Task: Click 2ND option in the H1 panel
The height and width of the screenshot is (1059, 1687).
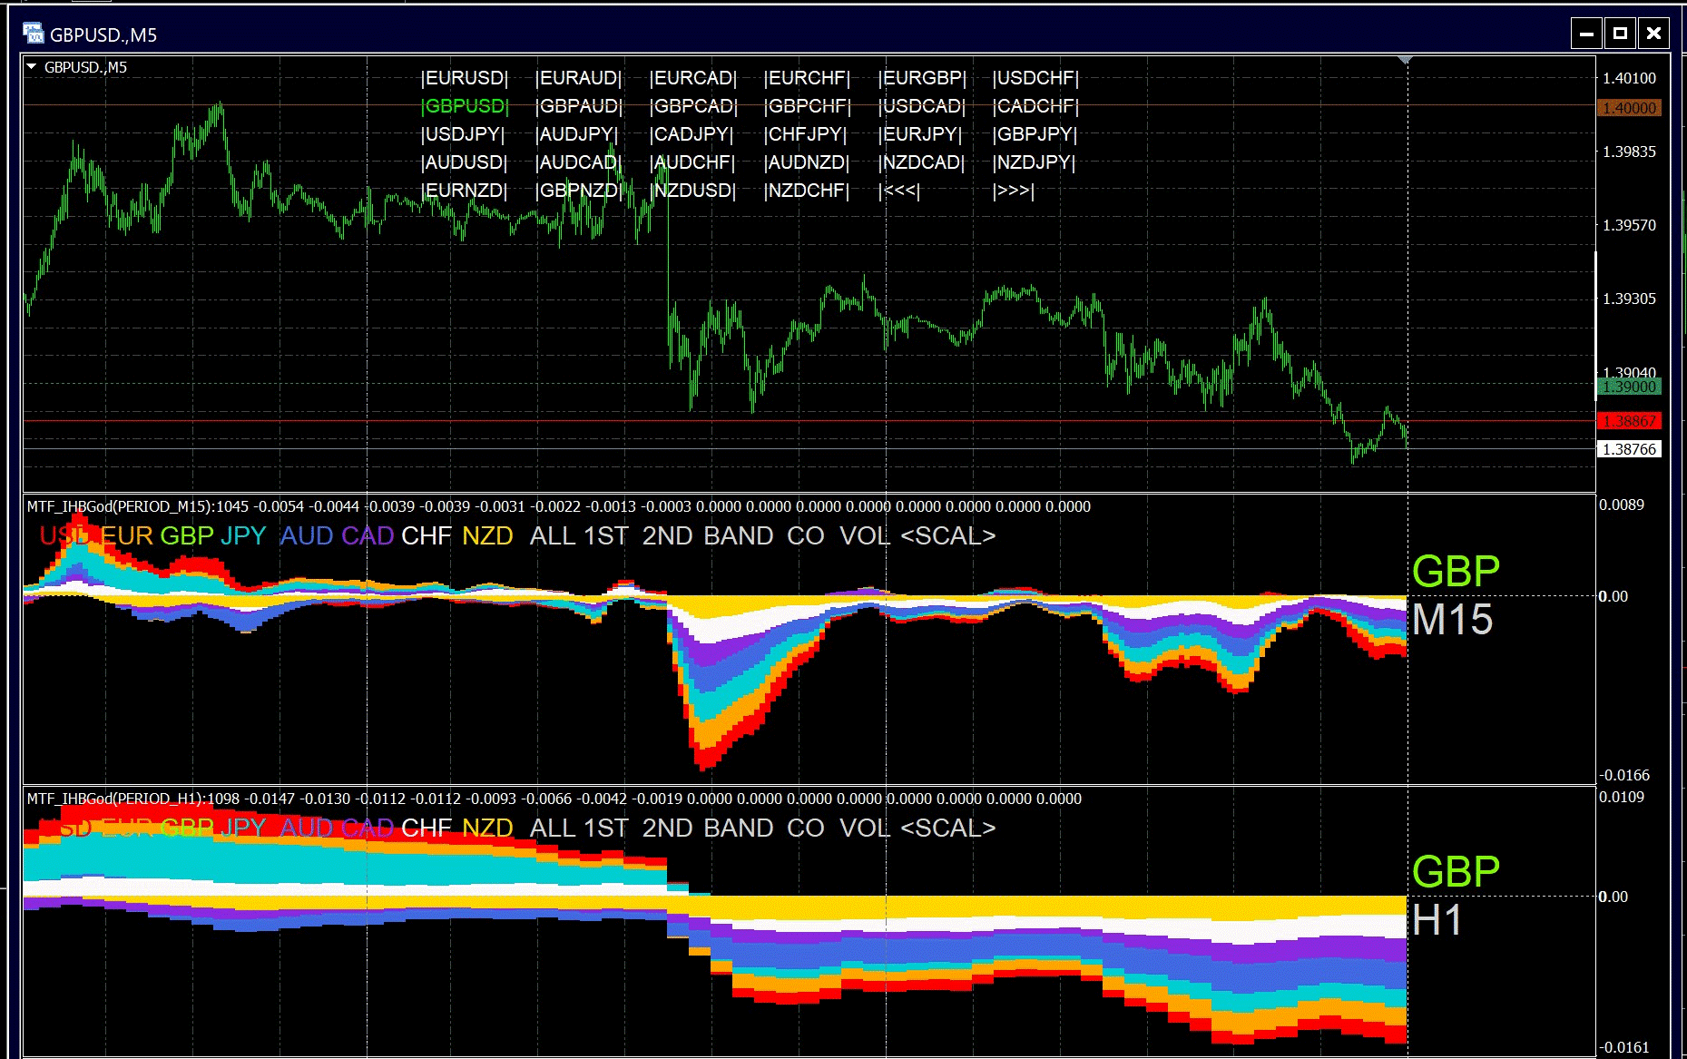Action: [x=668, y=829]
